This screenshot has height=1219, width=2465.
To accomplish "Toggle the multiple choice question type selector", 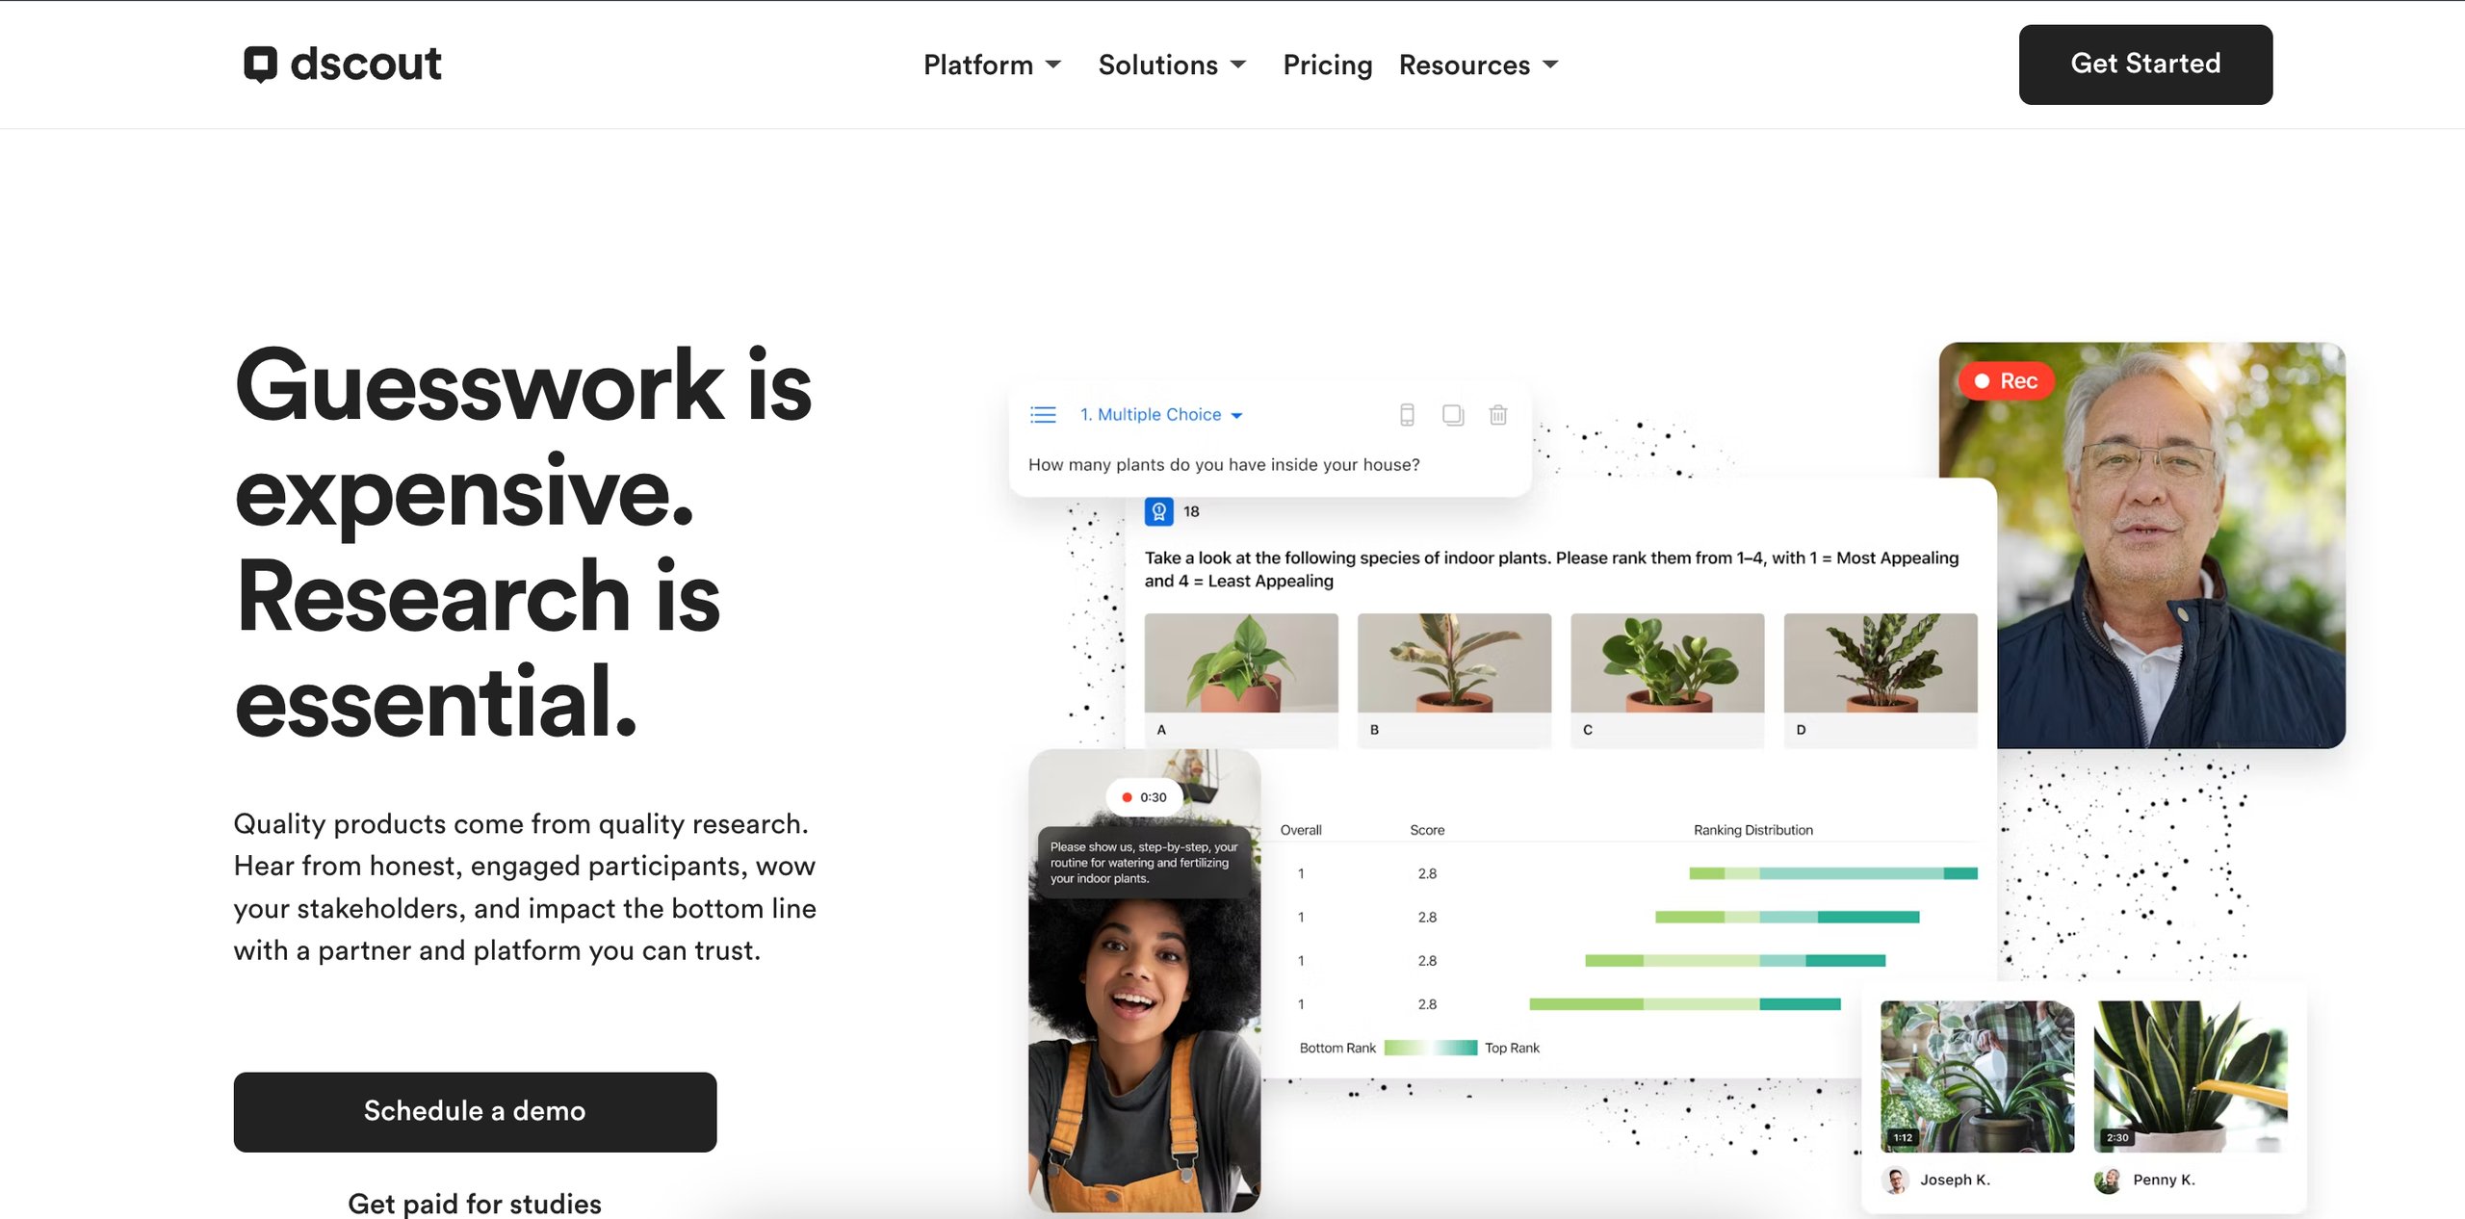I will (1158, 414).
